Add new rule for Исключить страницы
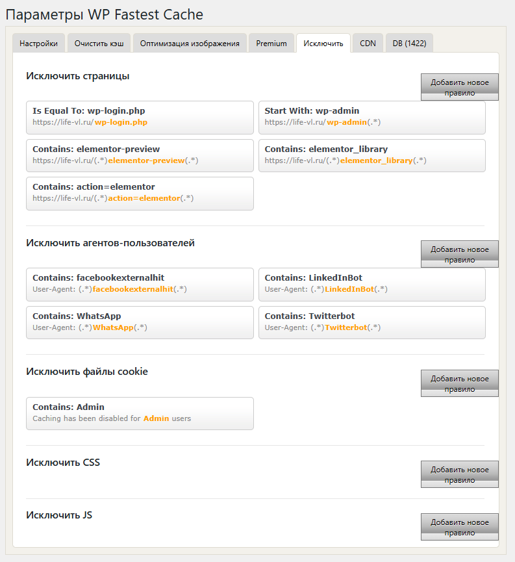Viewport: 515px width, 562px height. 459,87
